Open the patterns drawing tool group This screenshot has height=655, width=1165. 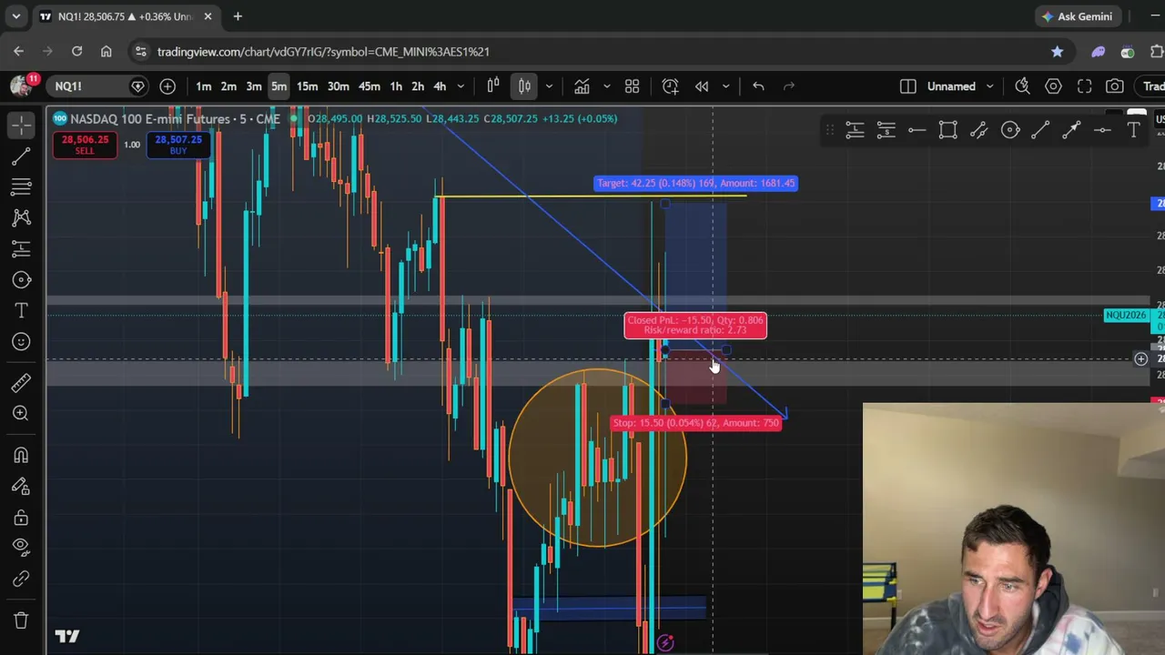(21, 217)
